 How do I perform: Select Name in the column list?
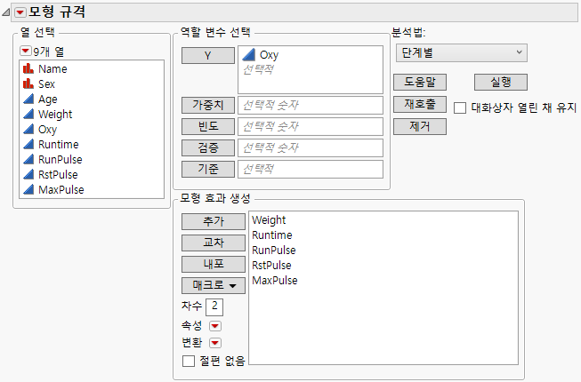tap(52, 68)
